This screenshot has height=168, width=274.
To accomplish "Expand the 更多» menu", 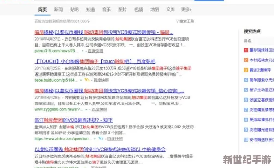I will pos(186,9).
